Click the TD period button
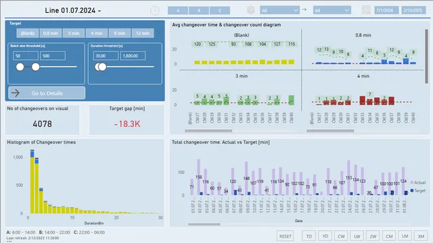The width and height of the screenshot is (433, 243). click(x=309, y=236)
